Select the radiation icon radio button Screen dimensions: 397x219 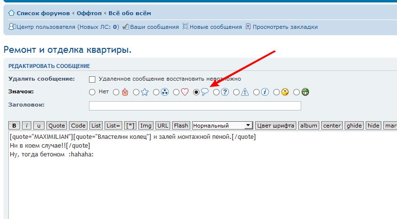[156, 92]
